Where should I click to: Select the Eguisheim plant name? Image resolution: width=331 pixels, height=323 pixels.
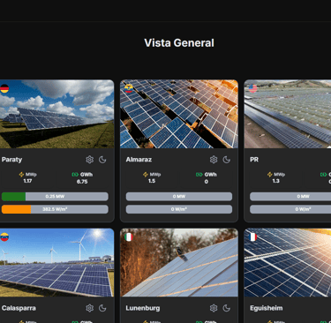click(267, 308)
